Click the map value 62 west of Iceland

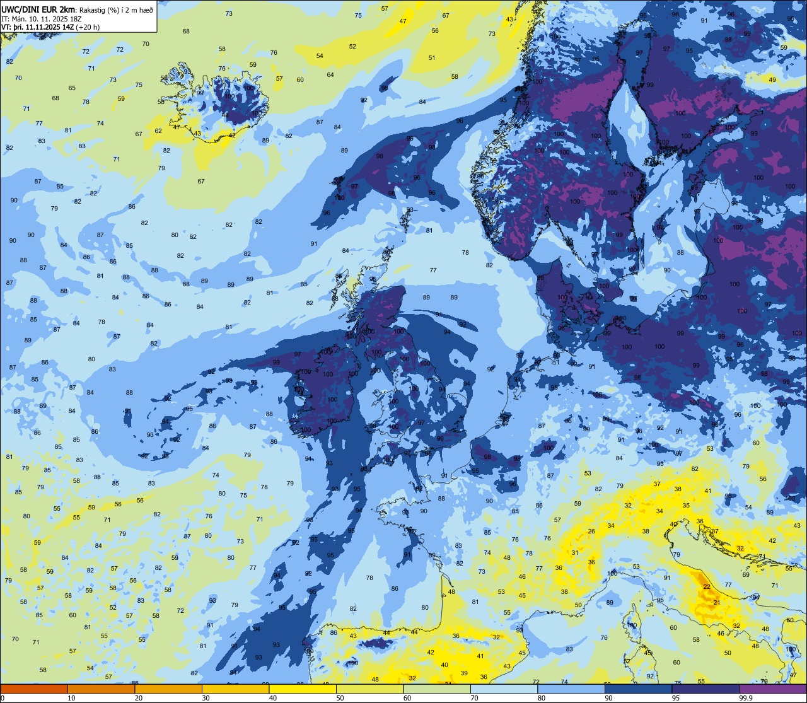pyautogui.click(x=158, y=131)
